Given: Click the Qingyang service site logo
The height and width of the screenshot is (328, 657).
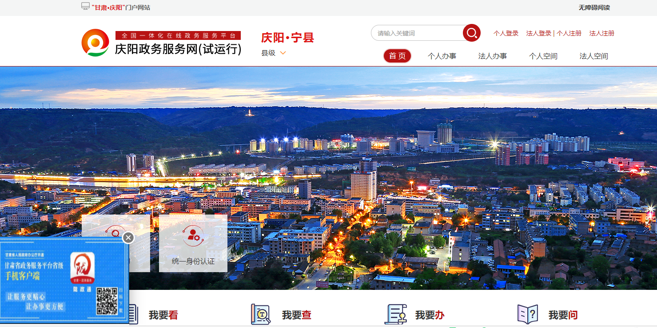Looking at the screenshot, I should [x=95, y=43].
